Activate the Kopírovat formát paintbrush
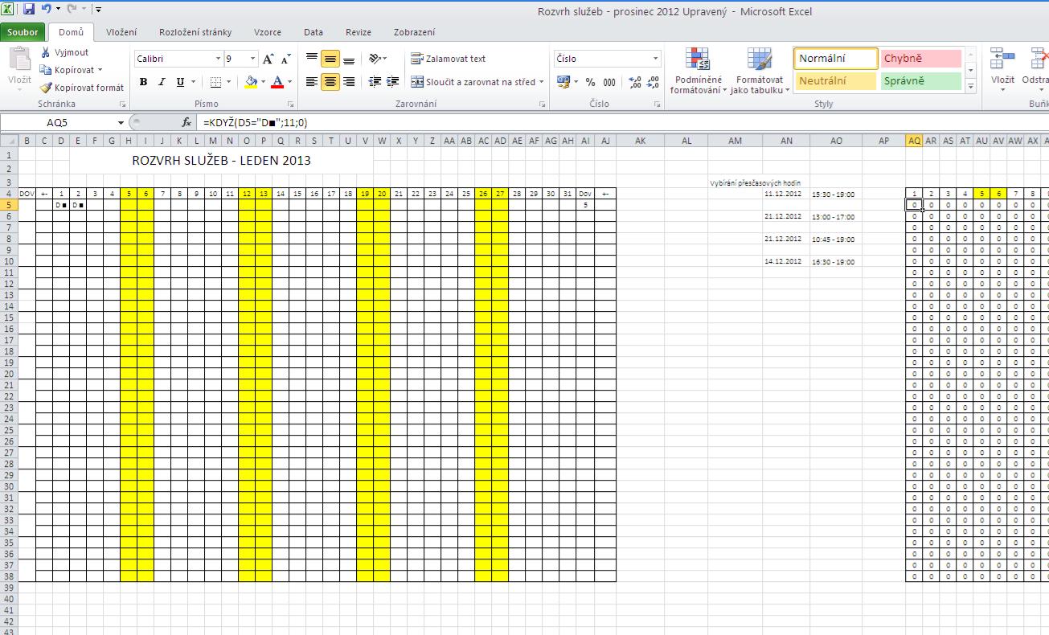Viewport: 1049px width, 635px height. [46, 88]
